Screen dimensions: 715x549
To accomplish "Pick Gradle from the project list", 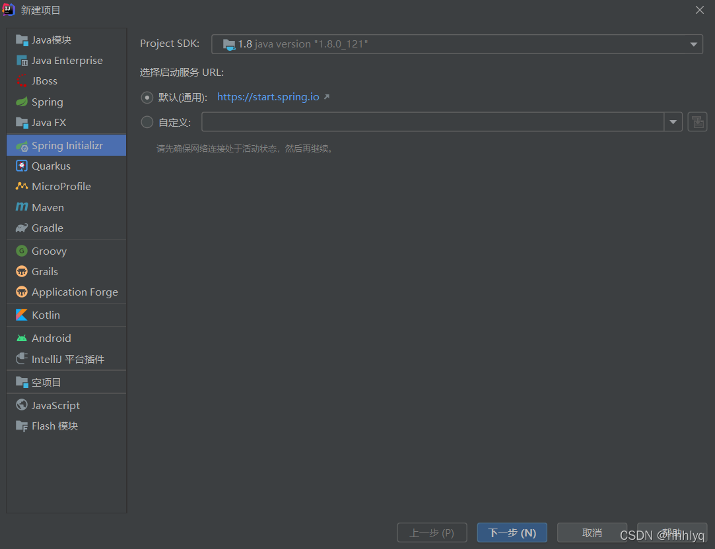I will [x=67, y=228].
